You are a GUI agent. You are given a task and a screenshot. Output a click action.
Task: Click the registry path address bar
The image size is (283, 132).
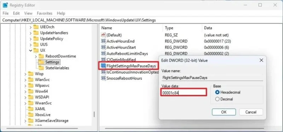coord(141,20)
